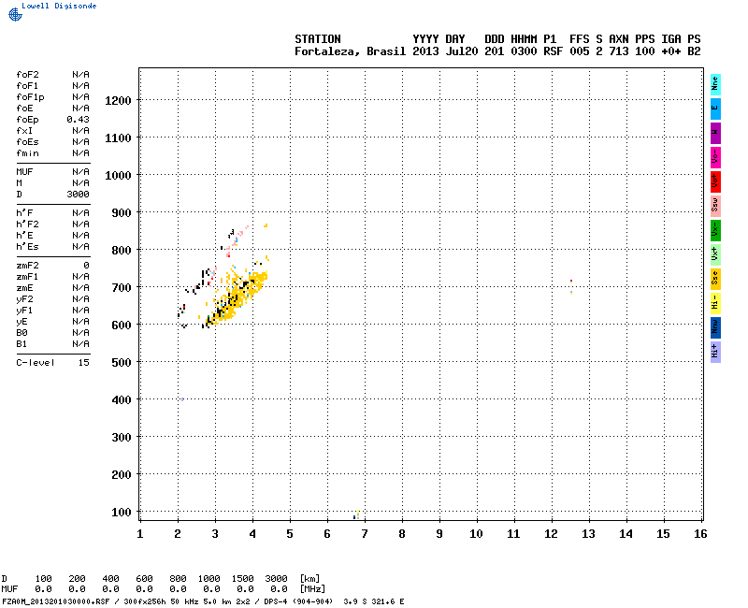Click the station name Fortaleza, Brasil

point(350,51)
